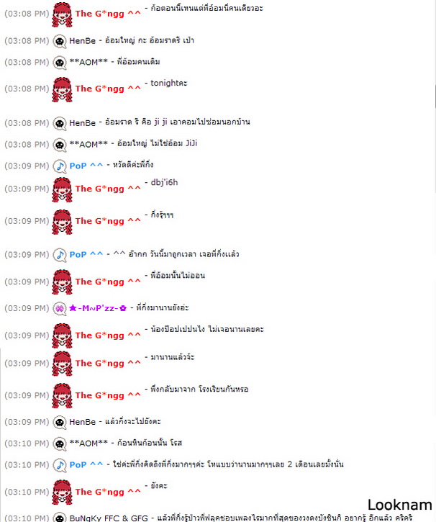Image resolution: width=436 pixels, height=522 pixels.
Task: Click **AOM** username beside ก้อนหินก้อนนั้น
Action: (88, 444)
